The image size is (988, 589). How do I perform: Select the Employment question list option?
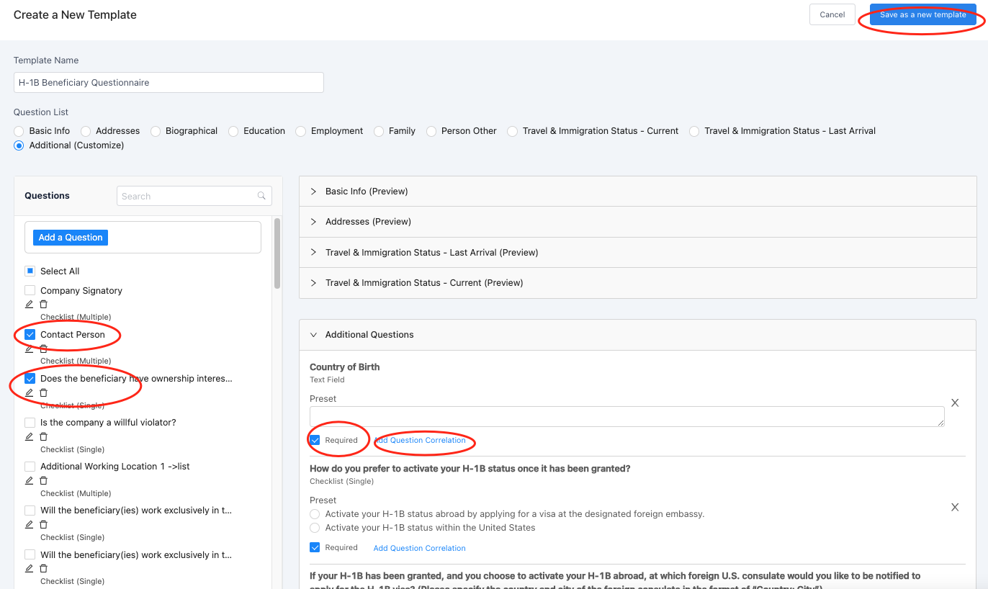click(x=301, y=131)
